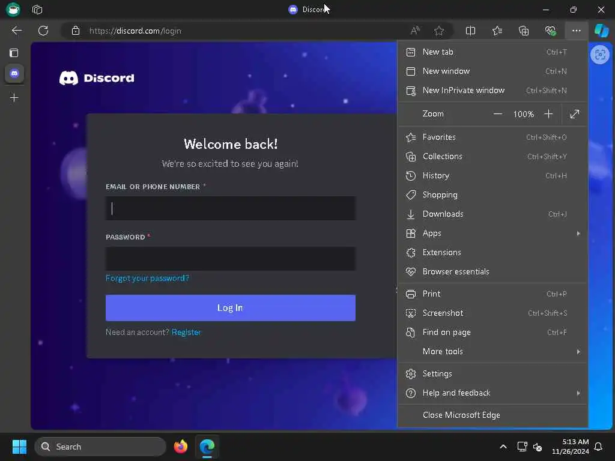
Task: Go back using the browser back arrow
Action: (16, 31)
